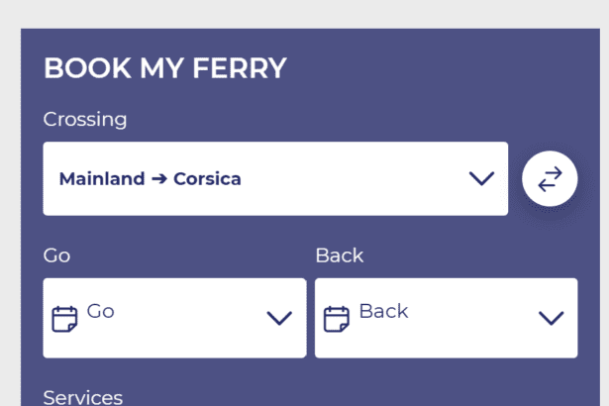Click the Services section label
The image size is (609, 406).
pyautogui.click(x=83, y=397)
